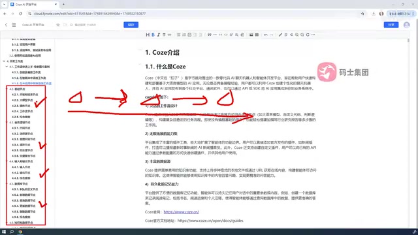The width and height of the screenshot is (418, 235).
Task: Open Windows taskbar search
Action: [12, 232]
